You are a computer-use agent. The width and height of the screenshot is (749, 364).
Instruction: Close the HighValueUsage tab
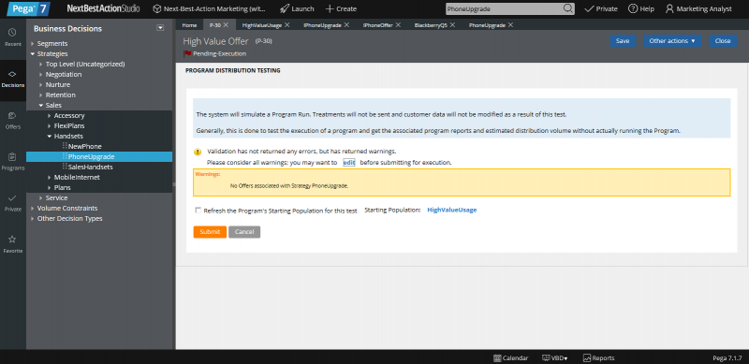pyautogui.click(x=287, y=25)
